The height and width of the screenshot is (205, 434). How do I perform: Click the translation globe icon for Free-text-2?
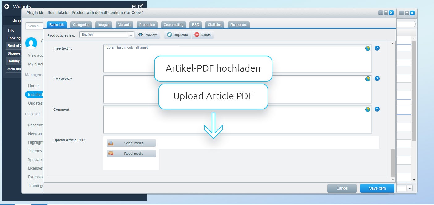click(x=368, y=79)
